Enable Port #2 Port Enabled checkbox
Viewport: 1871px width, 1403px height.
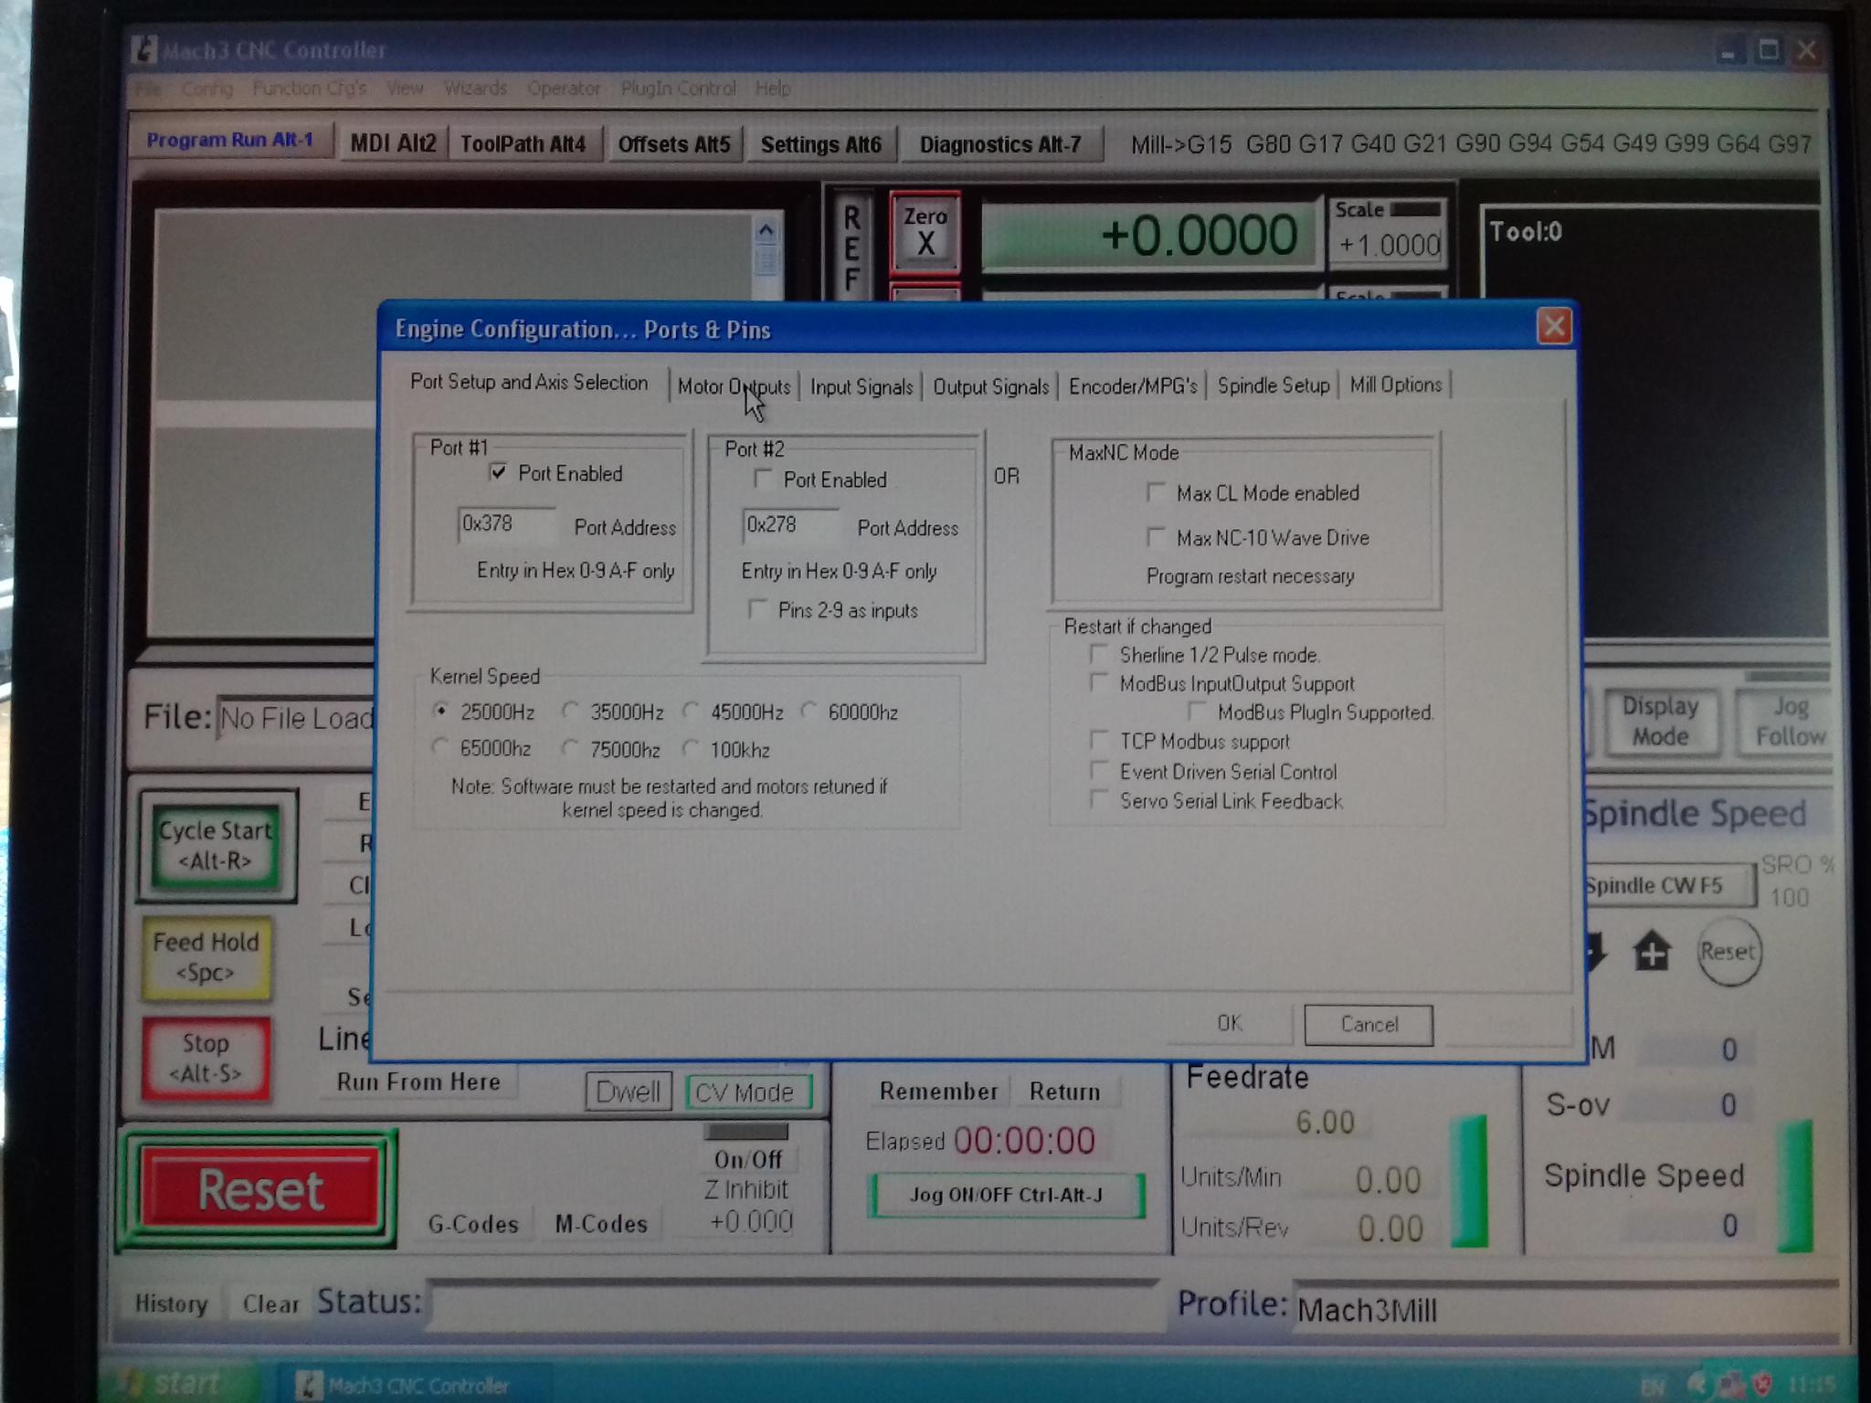coord(763,479)
